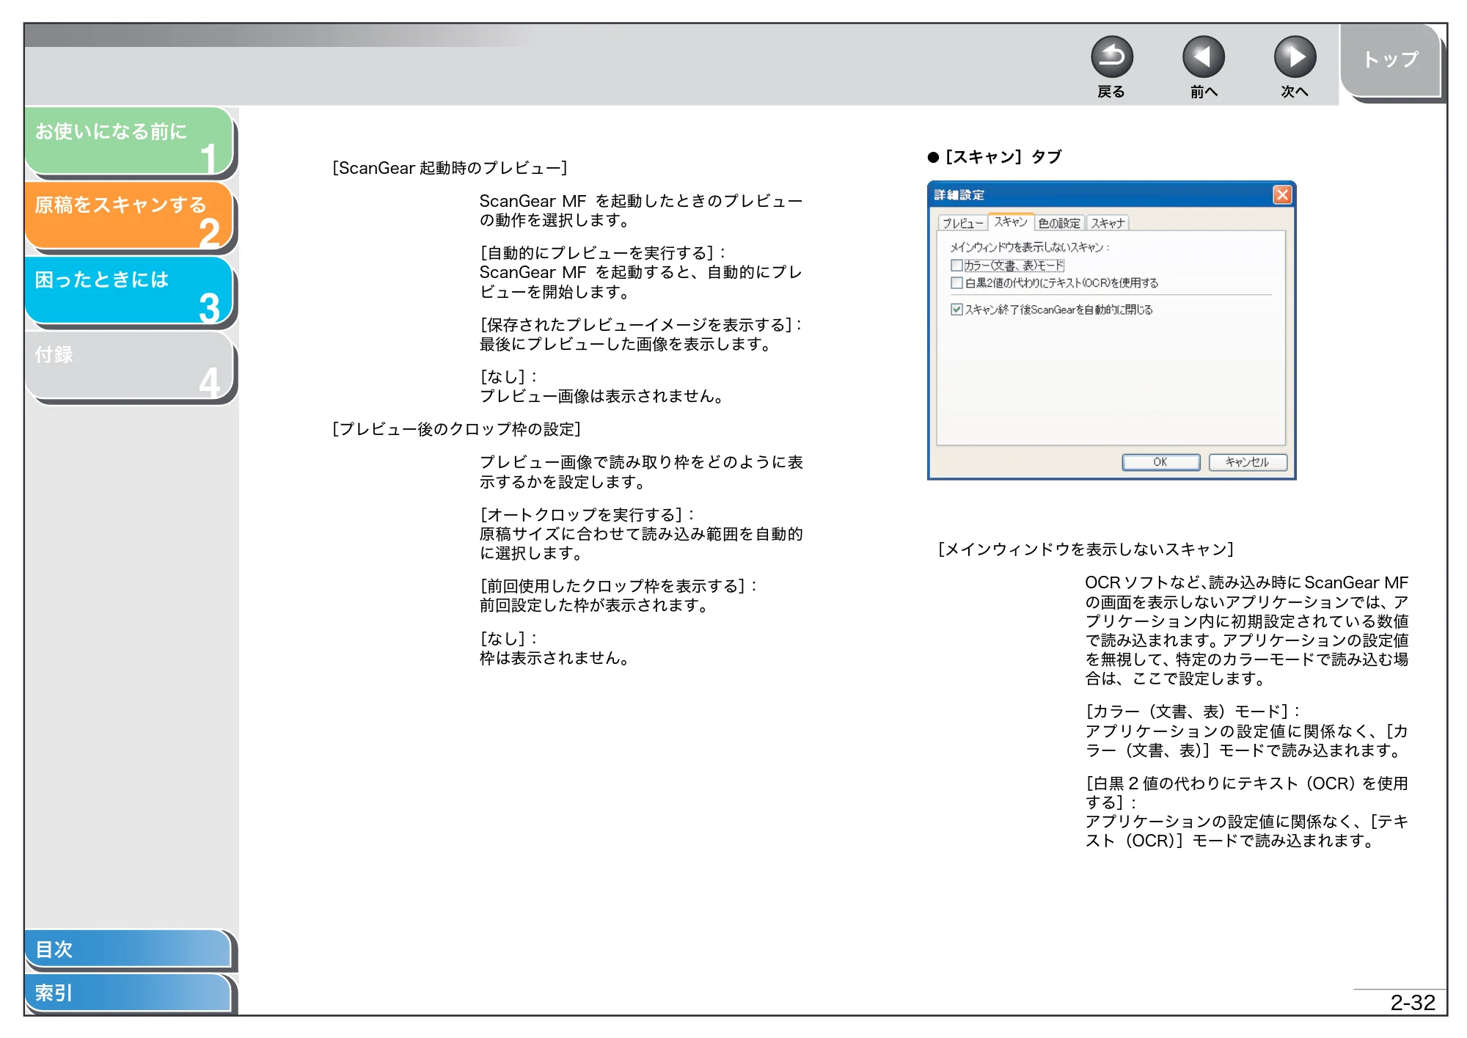The width and height of the screenshot is (1467, 1038).
Task: Click the text [保存されたプレビューイメージを表示する]:
Action: click(x=641, y=325)
